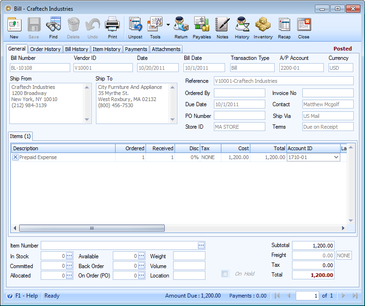This screenshot has width=365, height=306.
Task: Toggle the On Hold checkbox
Action: 225,274
